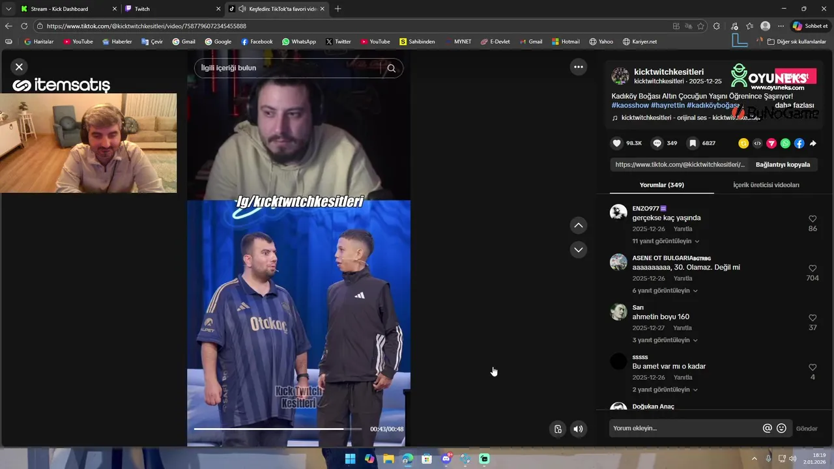Like Sarı's comment heart
Image resolution: width=834 pixels, height=469 pixels.
812,318
